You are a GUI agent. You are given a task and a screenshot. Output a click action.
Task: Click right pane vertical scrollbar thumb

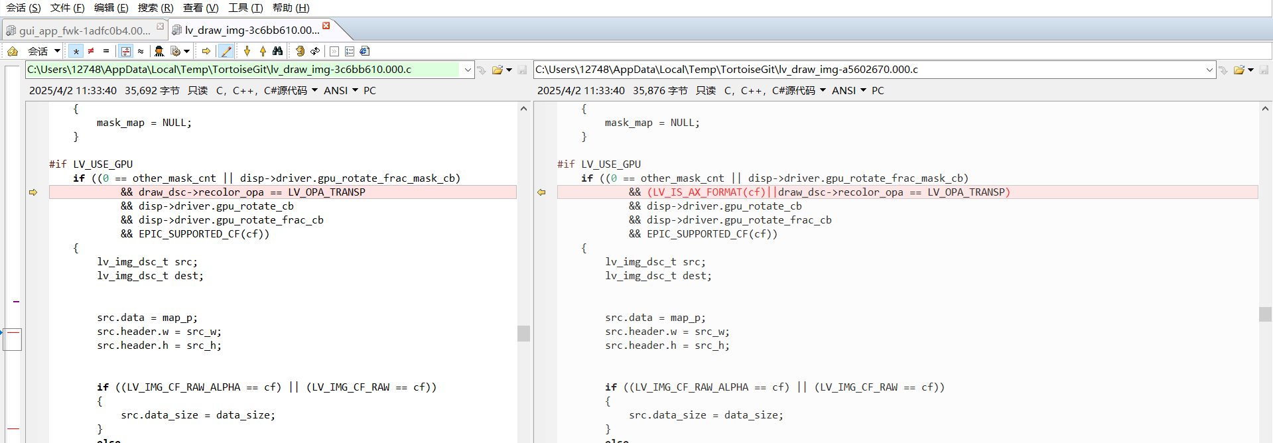[1265, 314]
